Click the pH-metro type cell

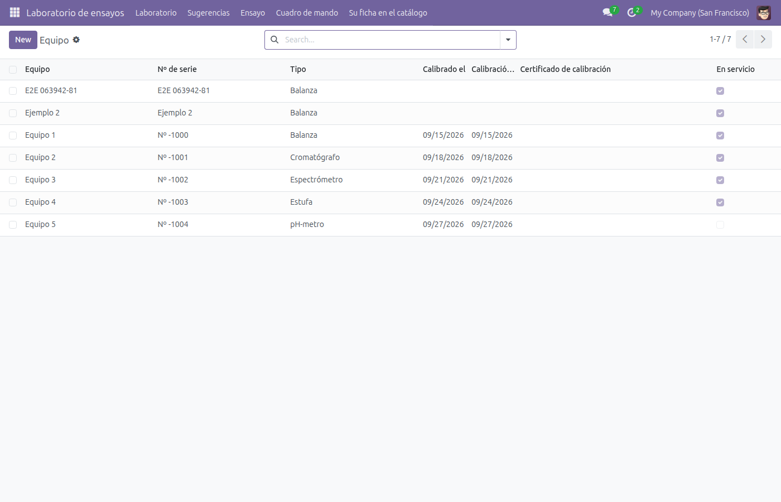tap(307, 224)
